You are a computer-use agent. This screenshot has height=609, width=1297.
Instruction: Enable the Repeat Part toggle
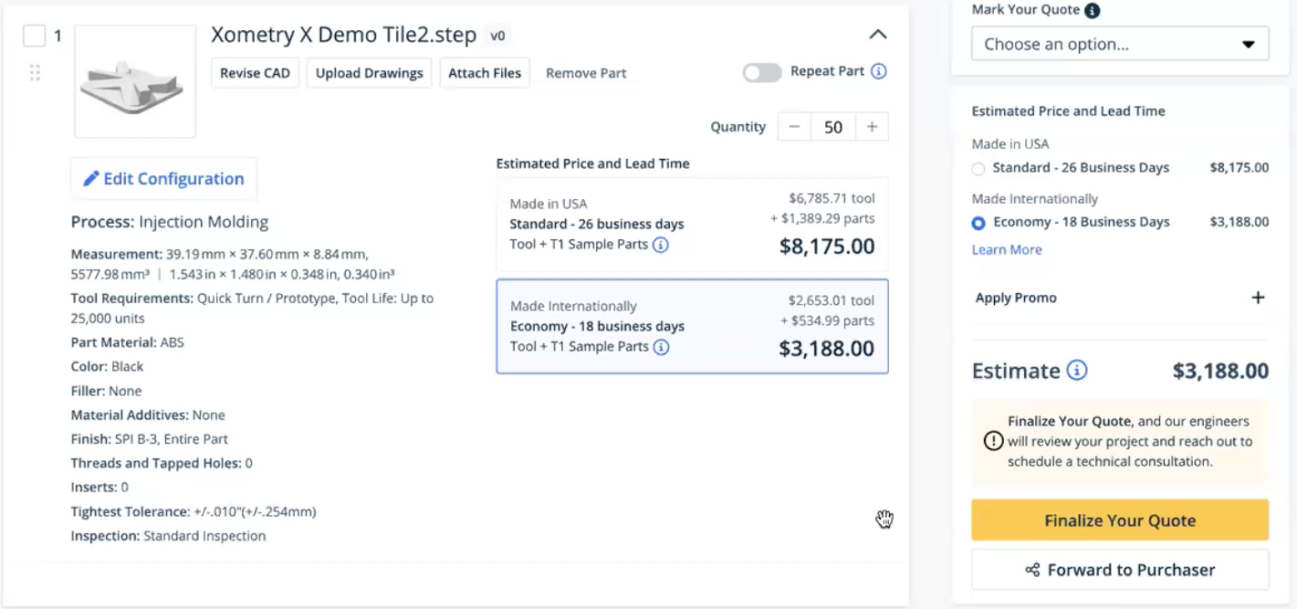pyautogui.click(x=761, y=71)
